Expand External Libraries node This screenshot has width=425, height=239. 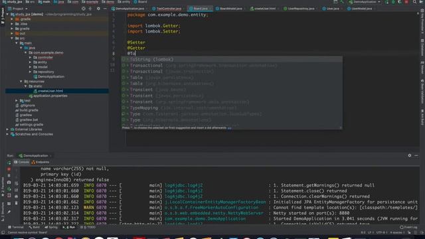(7, 129)
